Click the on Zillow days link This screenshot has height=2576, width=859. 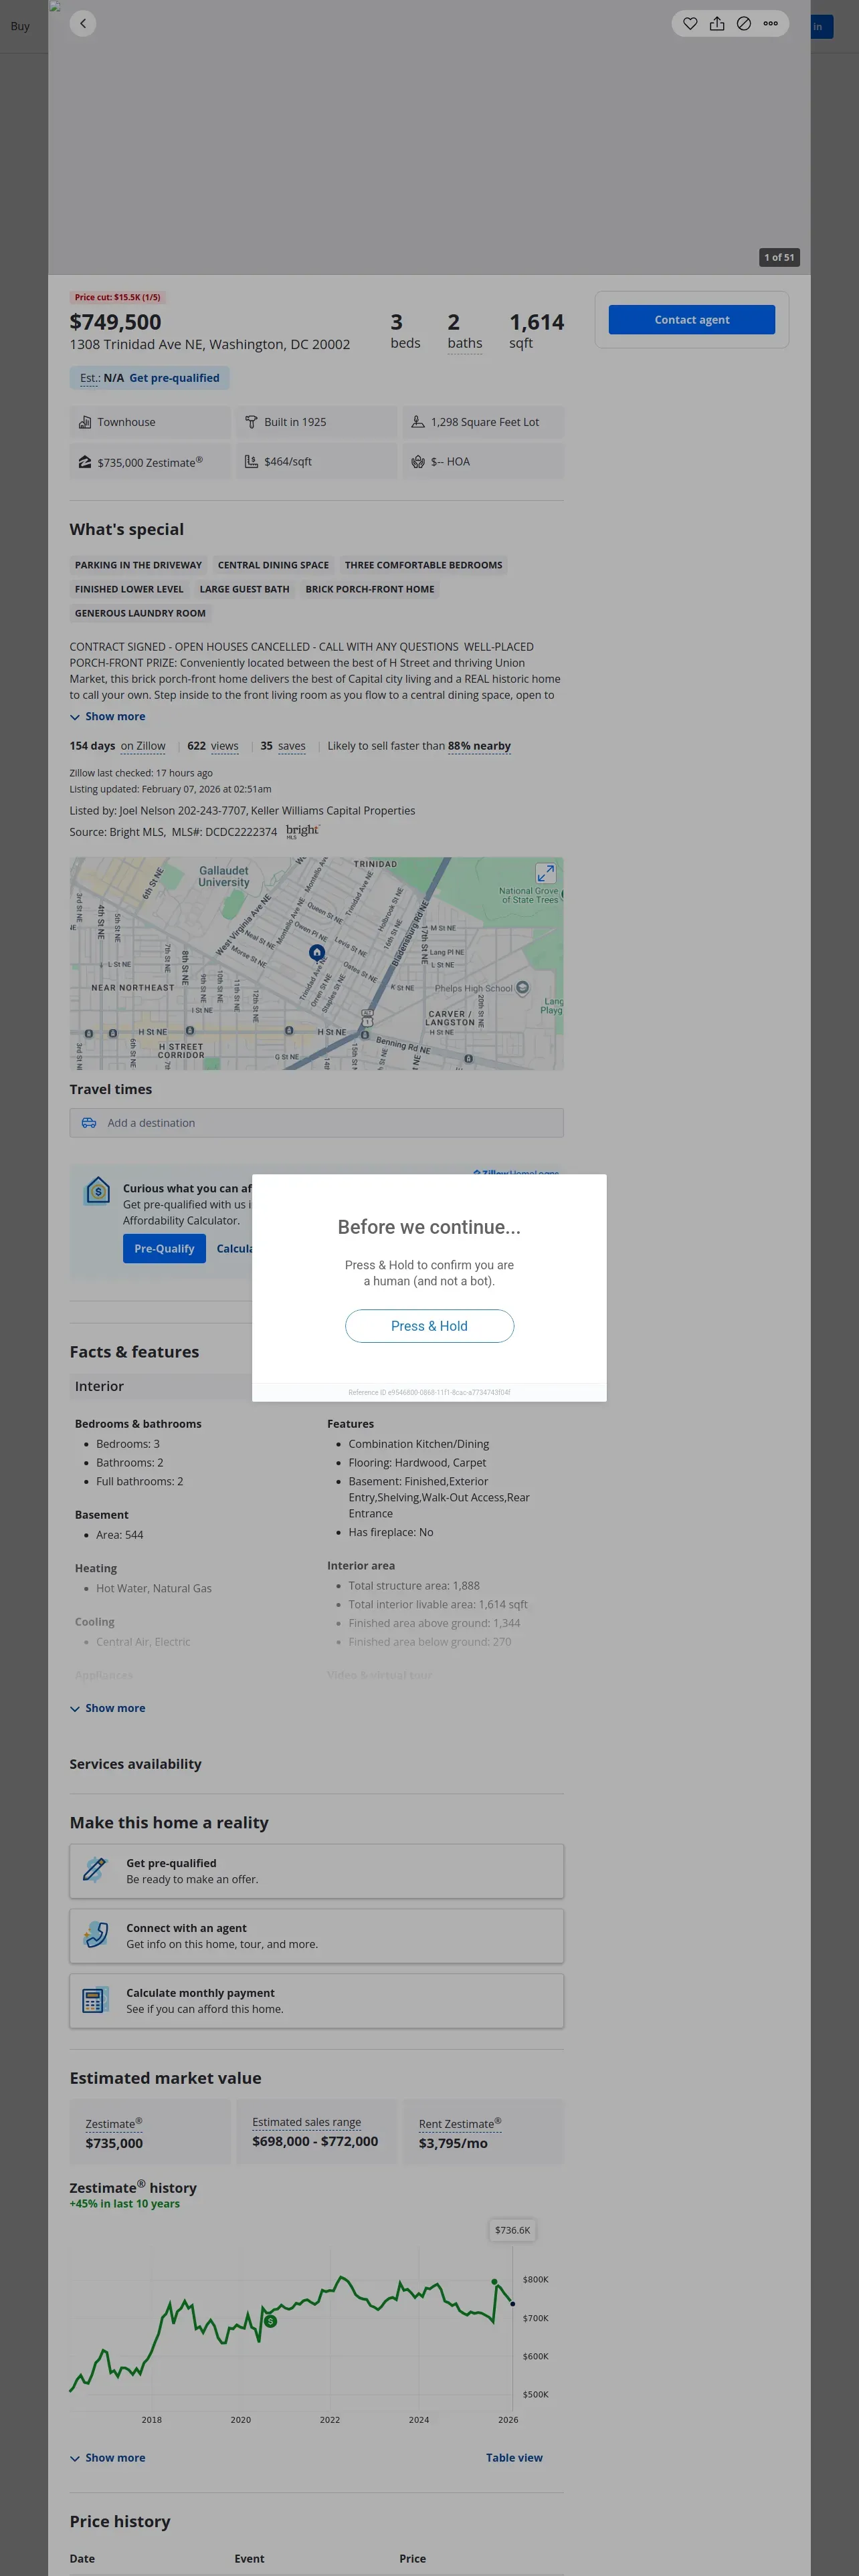pyautogui.click(x=143, y=746)
